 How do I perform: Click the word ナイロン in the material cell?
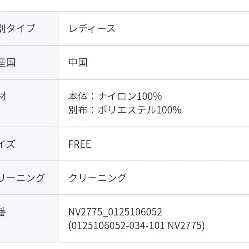point(117,96)
